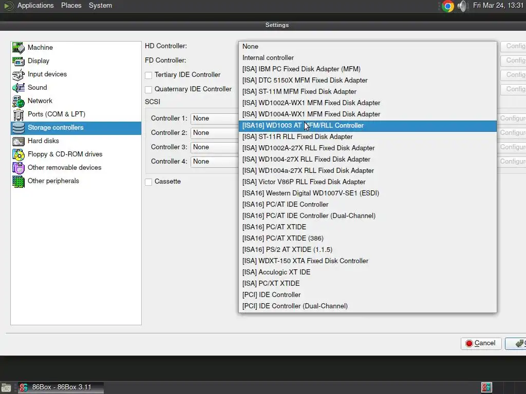Image resolution: width=526 pixels, height=394 pixels.
Task: Select [ISA16] PC/AT IDE Controller
Action: click(368, 204)
